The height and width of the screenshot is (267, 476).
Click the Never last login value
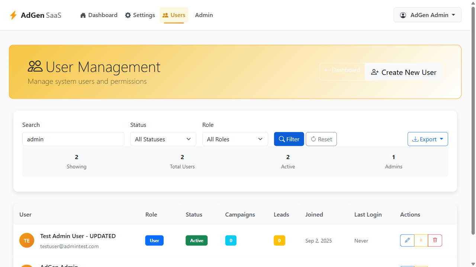(361, 241)
